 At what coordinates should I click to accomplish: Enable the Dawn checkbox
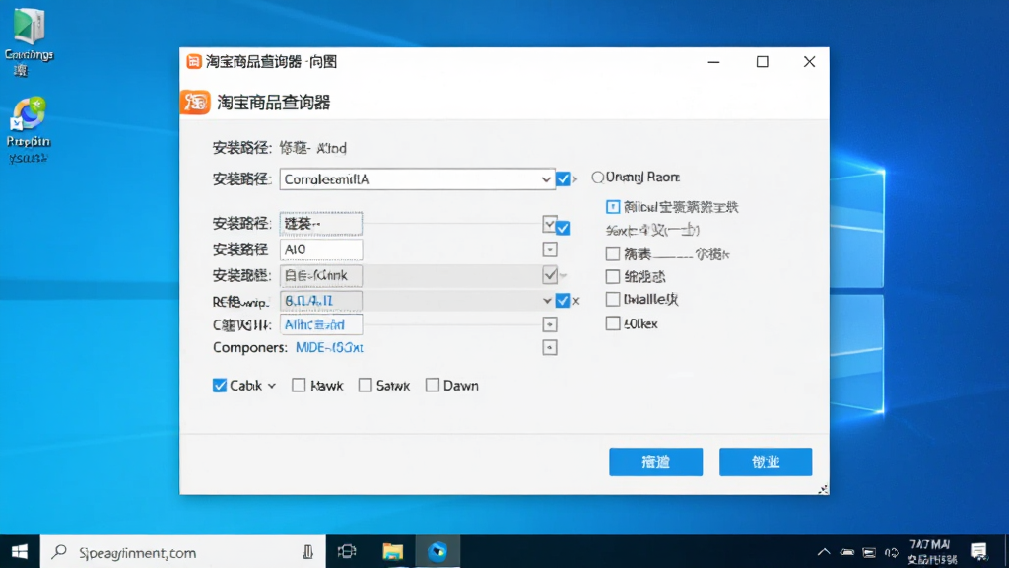tap(433, 386)
